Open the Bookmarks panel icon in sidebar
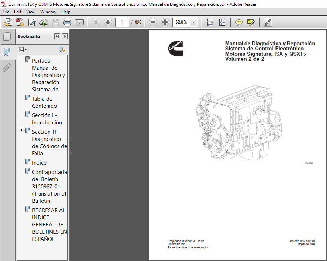Screen dimensions: 327x261 (7, 52)
